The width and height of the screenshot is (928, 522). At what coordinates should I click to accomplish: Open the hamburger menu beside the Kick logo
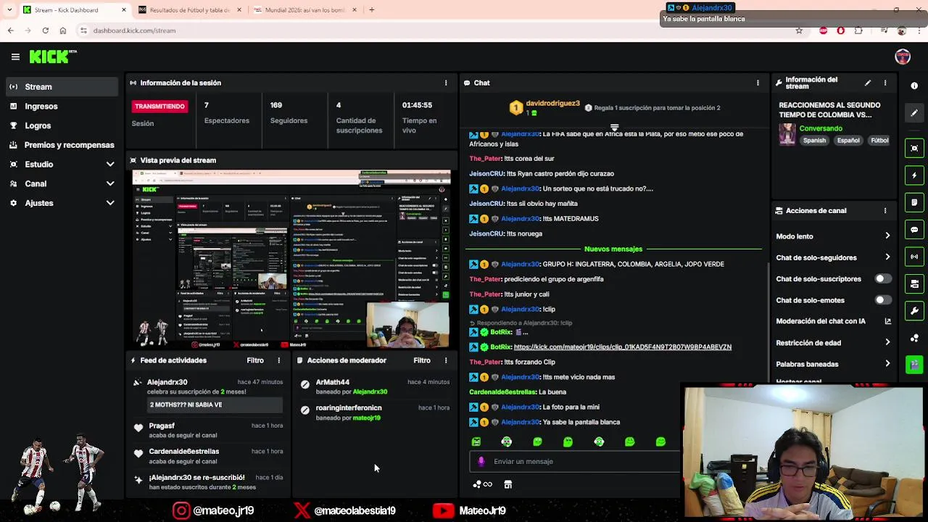coord(15,57)
